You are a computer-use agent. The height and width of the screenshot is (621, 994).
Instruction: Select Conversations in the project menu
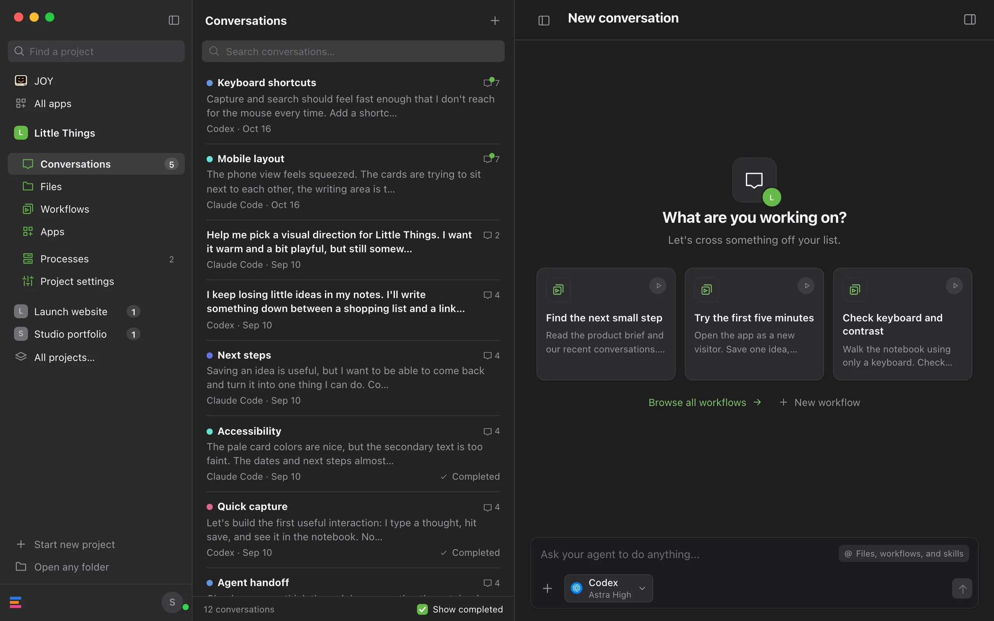tap(96, 164)
